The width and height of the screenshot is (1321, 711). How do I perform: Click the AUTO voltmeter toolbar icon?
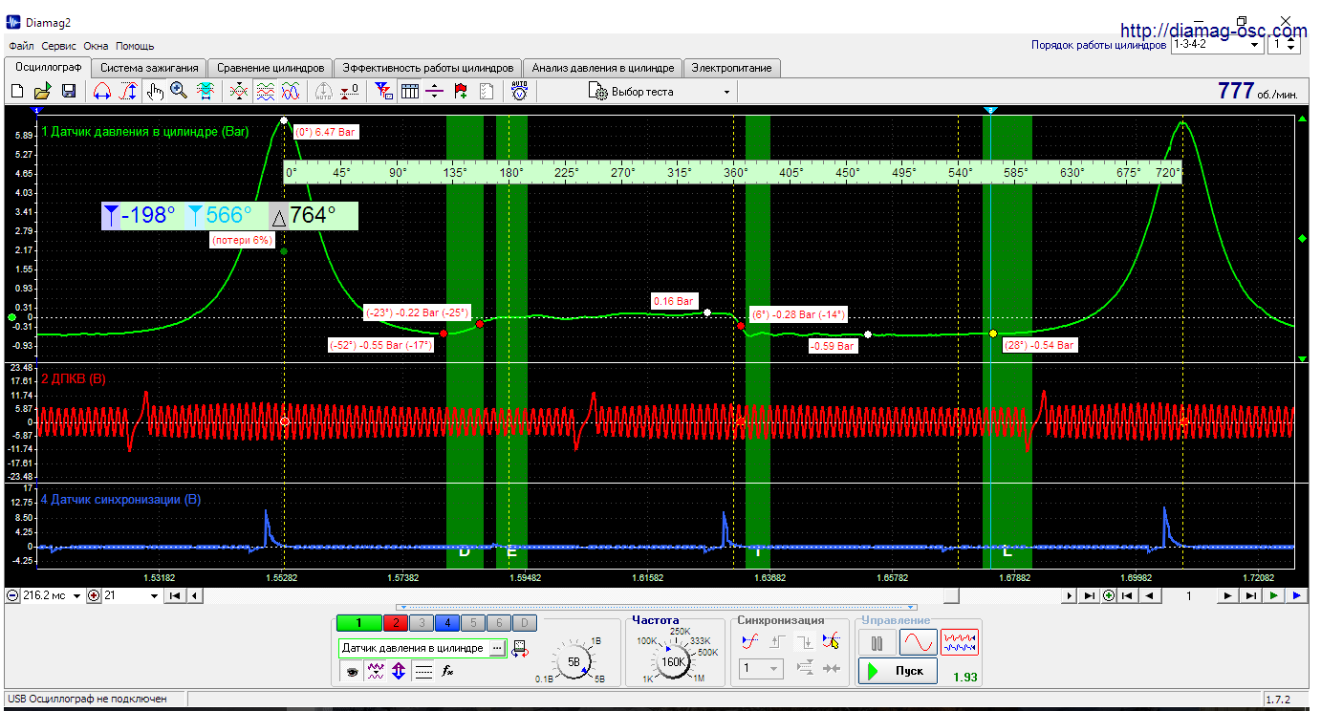tap(519, 92)
